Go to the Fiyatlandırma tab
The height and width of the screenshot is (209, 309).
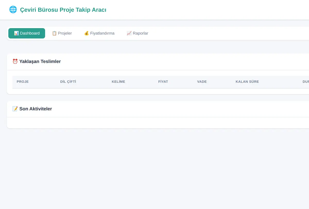[99, 33]
